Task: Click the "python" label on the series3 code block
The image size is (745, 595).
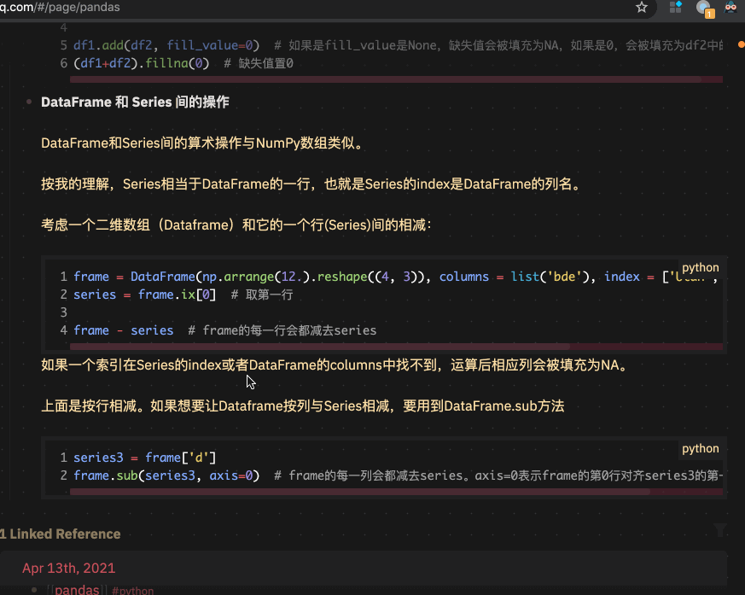Action: click(x=700, y=448)
